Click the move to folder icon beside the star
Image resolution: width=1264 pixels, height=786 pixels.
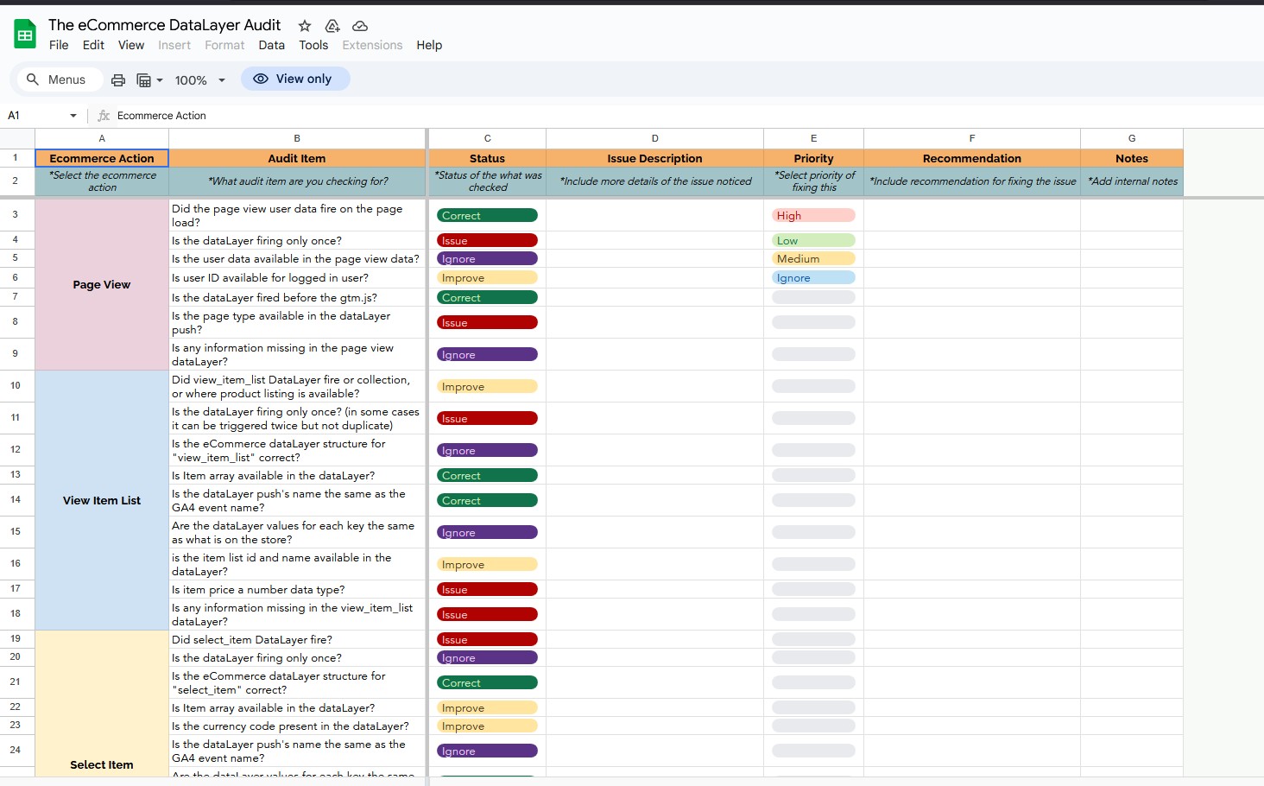click(332, 26)
